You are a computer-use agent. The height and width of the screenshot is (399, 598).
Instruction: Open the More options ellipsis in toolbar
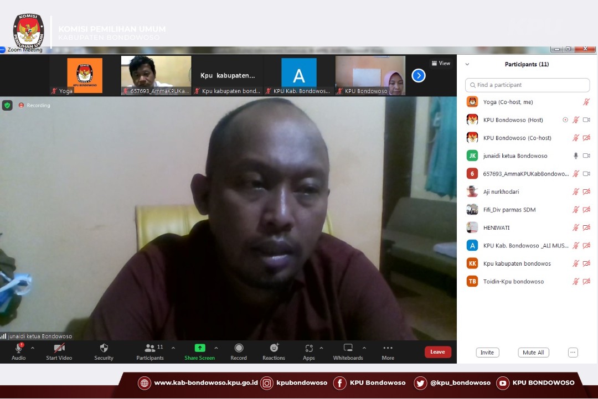(388, 348)
